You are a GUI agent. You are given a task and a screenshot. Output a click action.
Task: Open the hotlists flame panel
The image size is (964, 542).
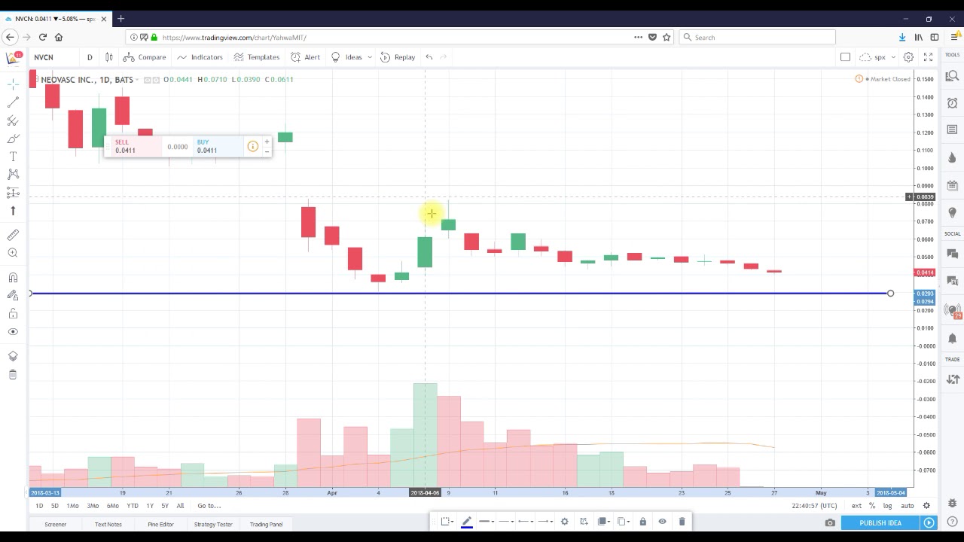pos(953,158)
